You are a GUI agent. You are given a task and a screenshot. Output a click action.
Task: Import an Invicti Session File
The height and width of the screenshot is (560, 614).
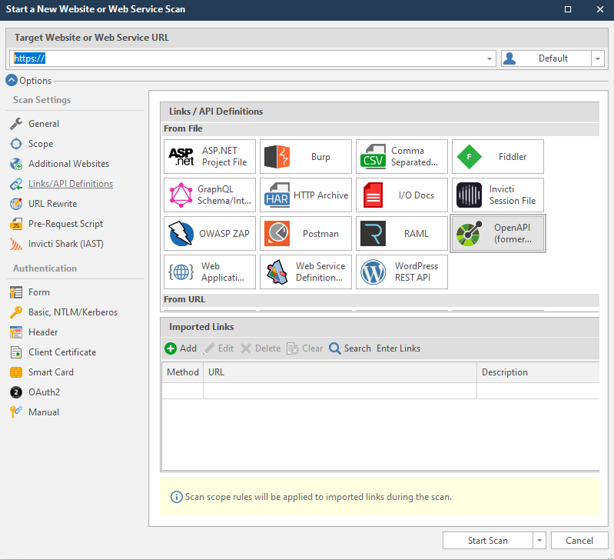coord(498,195)
